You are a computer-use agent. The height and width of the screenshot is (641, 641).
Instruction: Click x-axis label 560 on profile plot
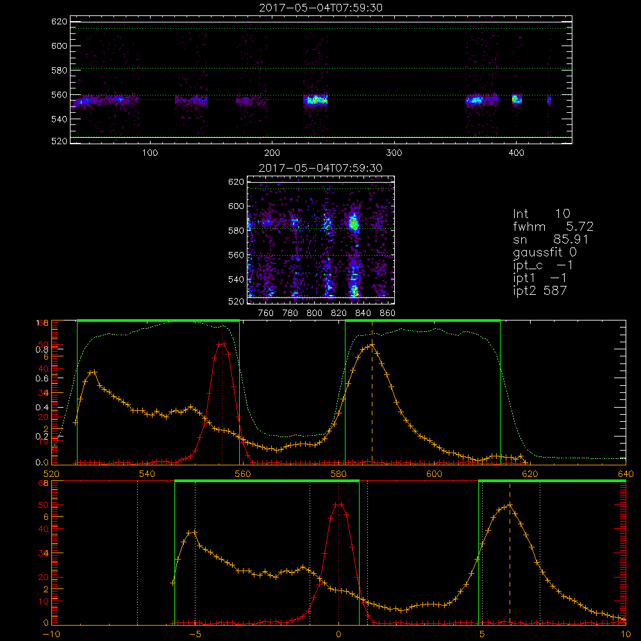(243, 474)
